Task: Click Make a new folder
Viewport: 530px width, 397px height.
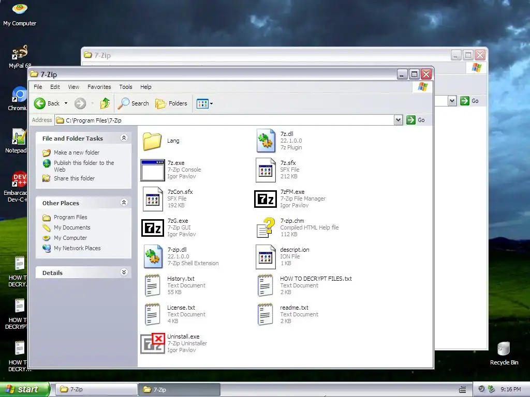Action: pos(77,152)
